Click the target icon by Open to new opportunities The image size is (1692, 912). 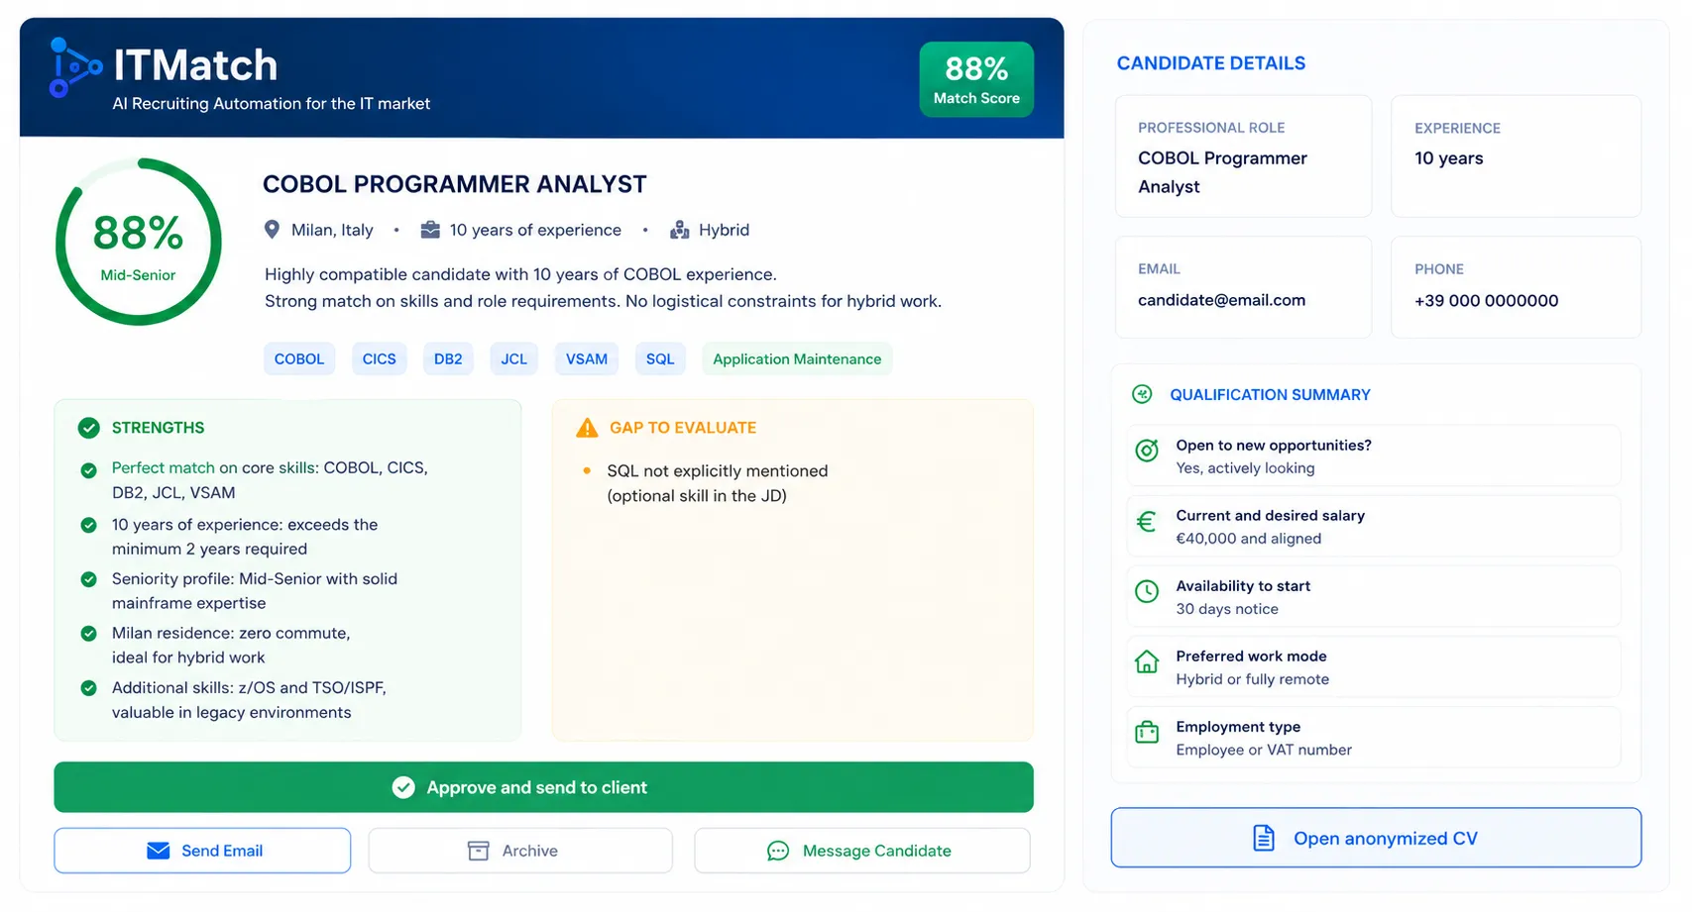point(1147,451)
